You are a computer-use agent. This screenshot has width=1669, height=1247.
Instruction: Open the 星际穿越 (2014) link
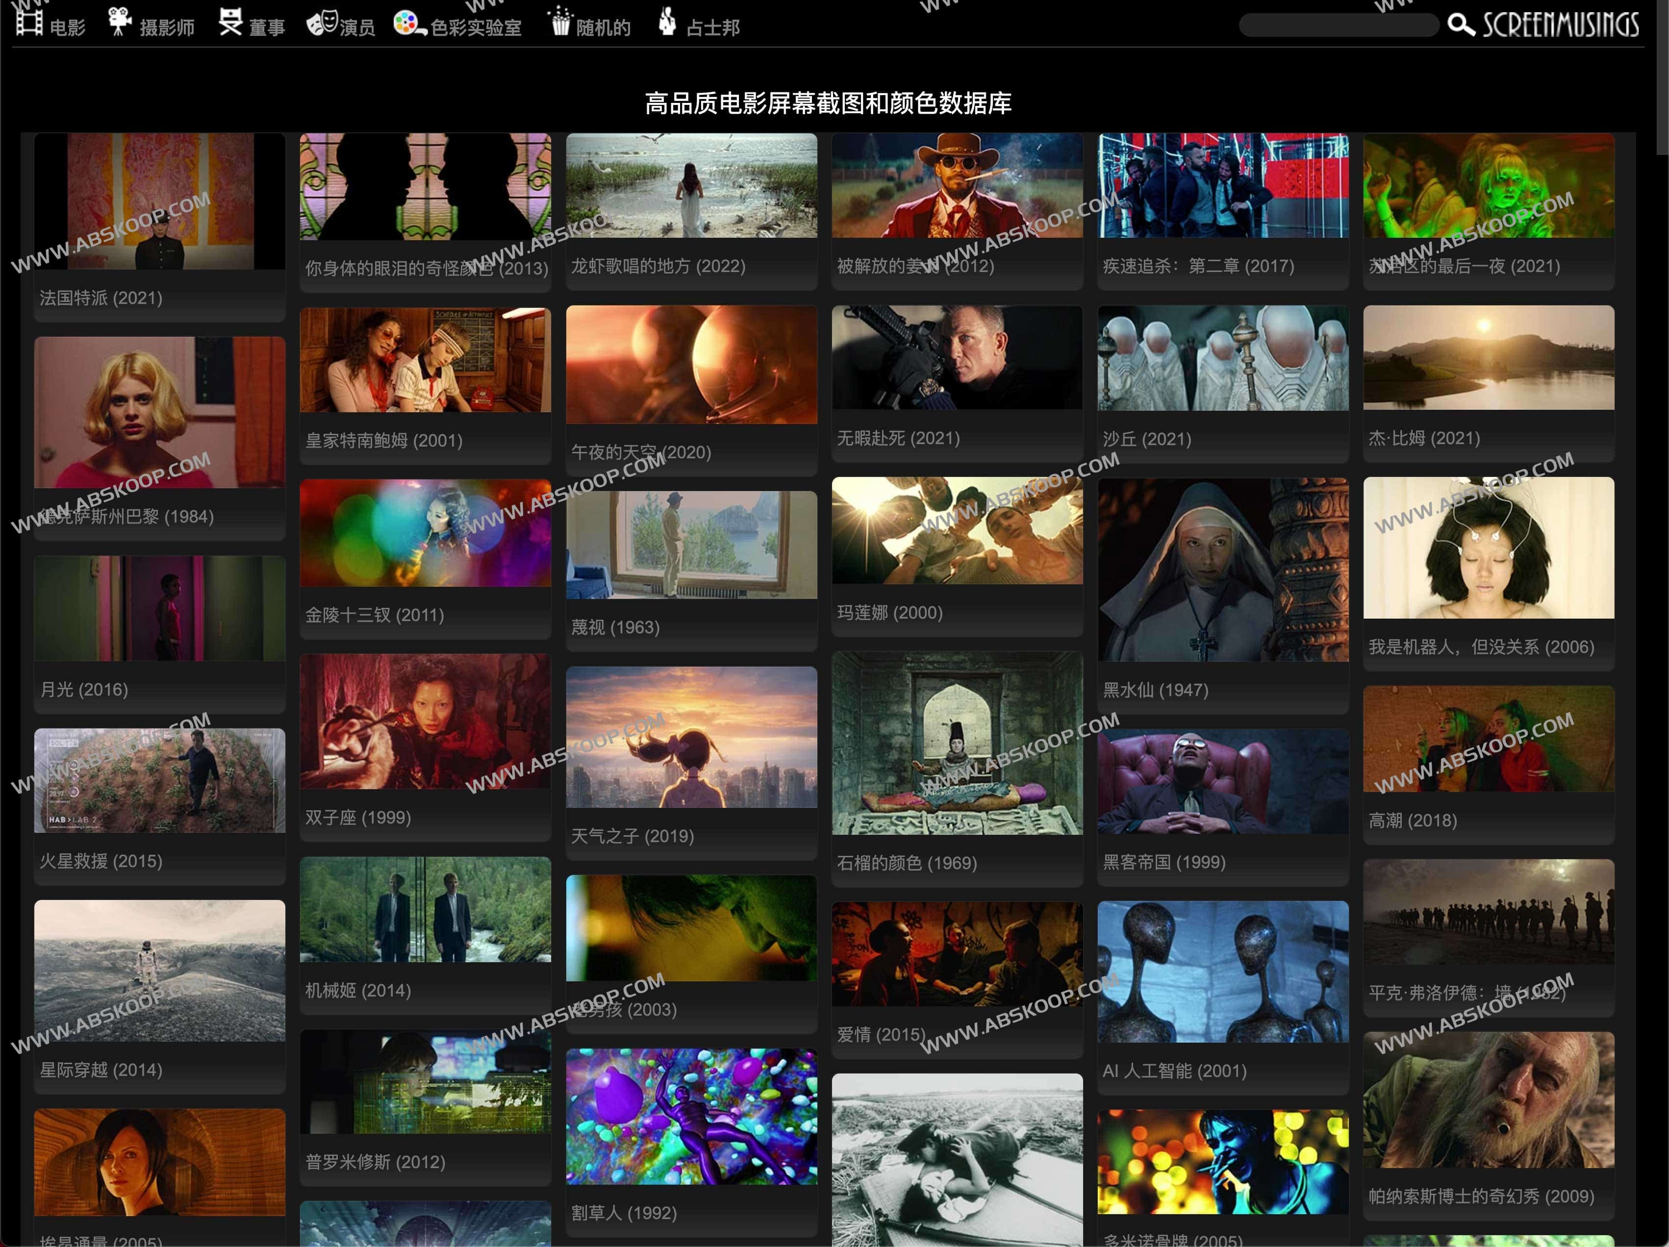pos(159,974)
